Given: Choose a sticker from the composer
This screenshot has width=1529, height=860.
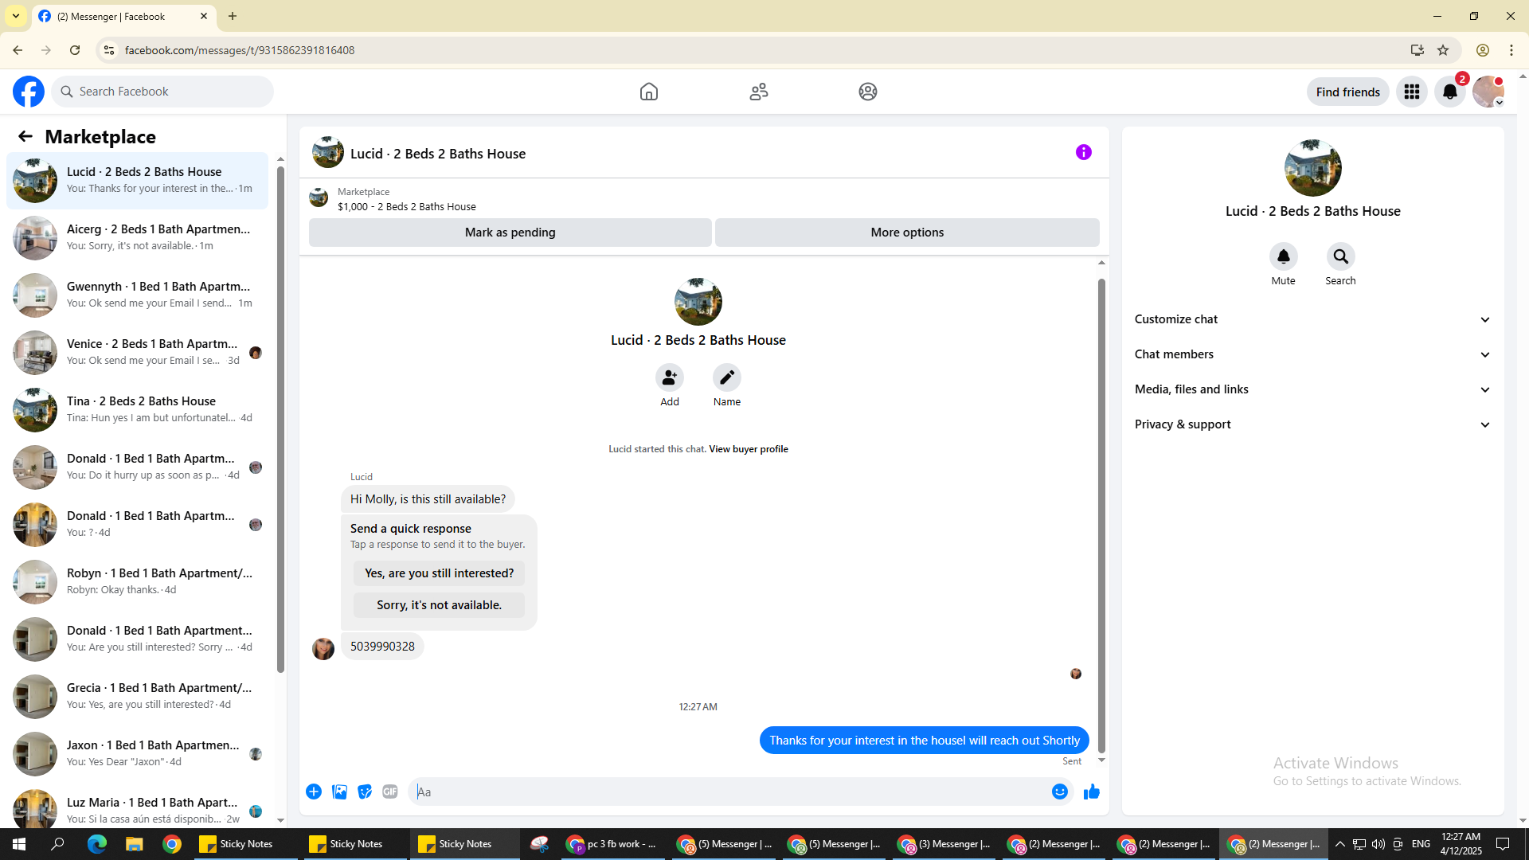Looking at the screenshot, I should point(365,792).
